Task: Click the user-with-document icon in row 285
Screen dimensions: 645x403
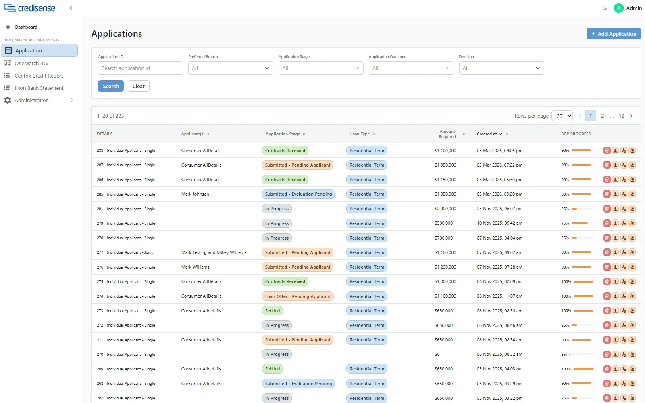Action: (632, 194)
